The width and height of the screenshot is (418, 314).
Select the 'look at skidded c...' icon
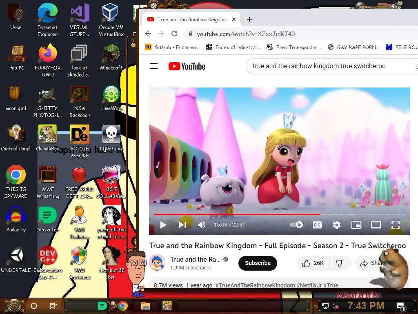click(x=80, y=61)
